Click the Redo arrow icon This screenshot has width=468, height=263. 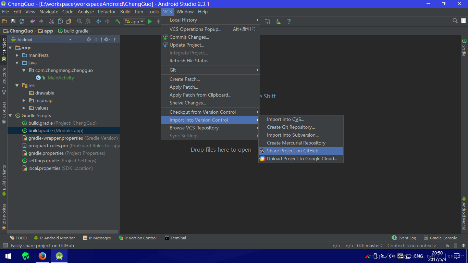41,21
